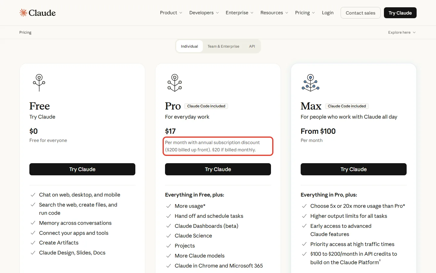
Task: Click Try Claude under the Free plan
Action: point(82,169)
